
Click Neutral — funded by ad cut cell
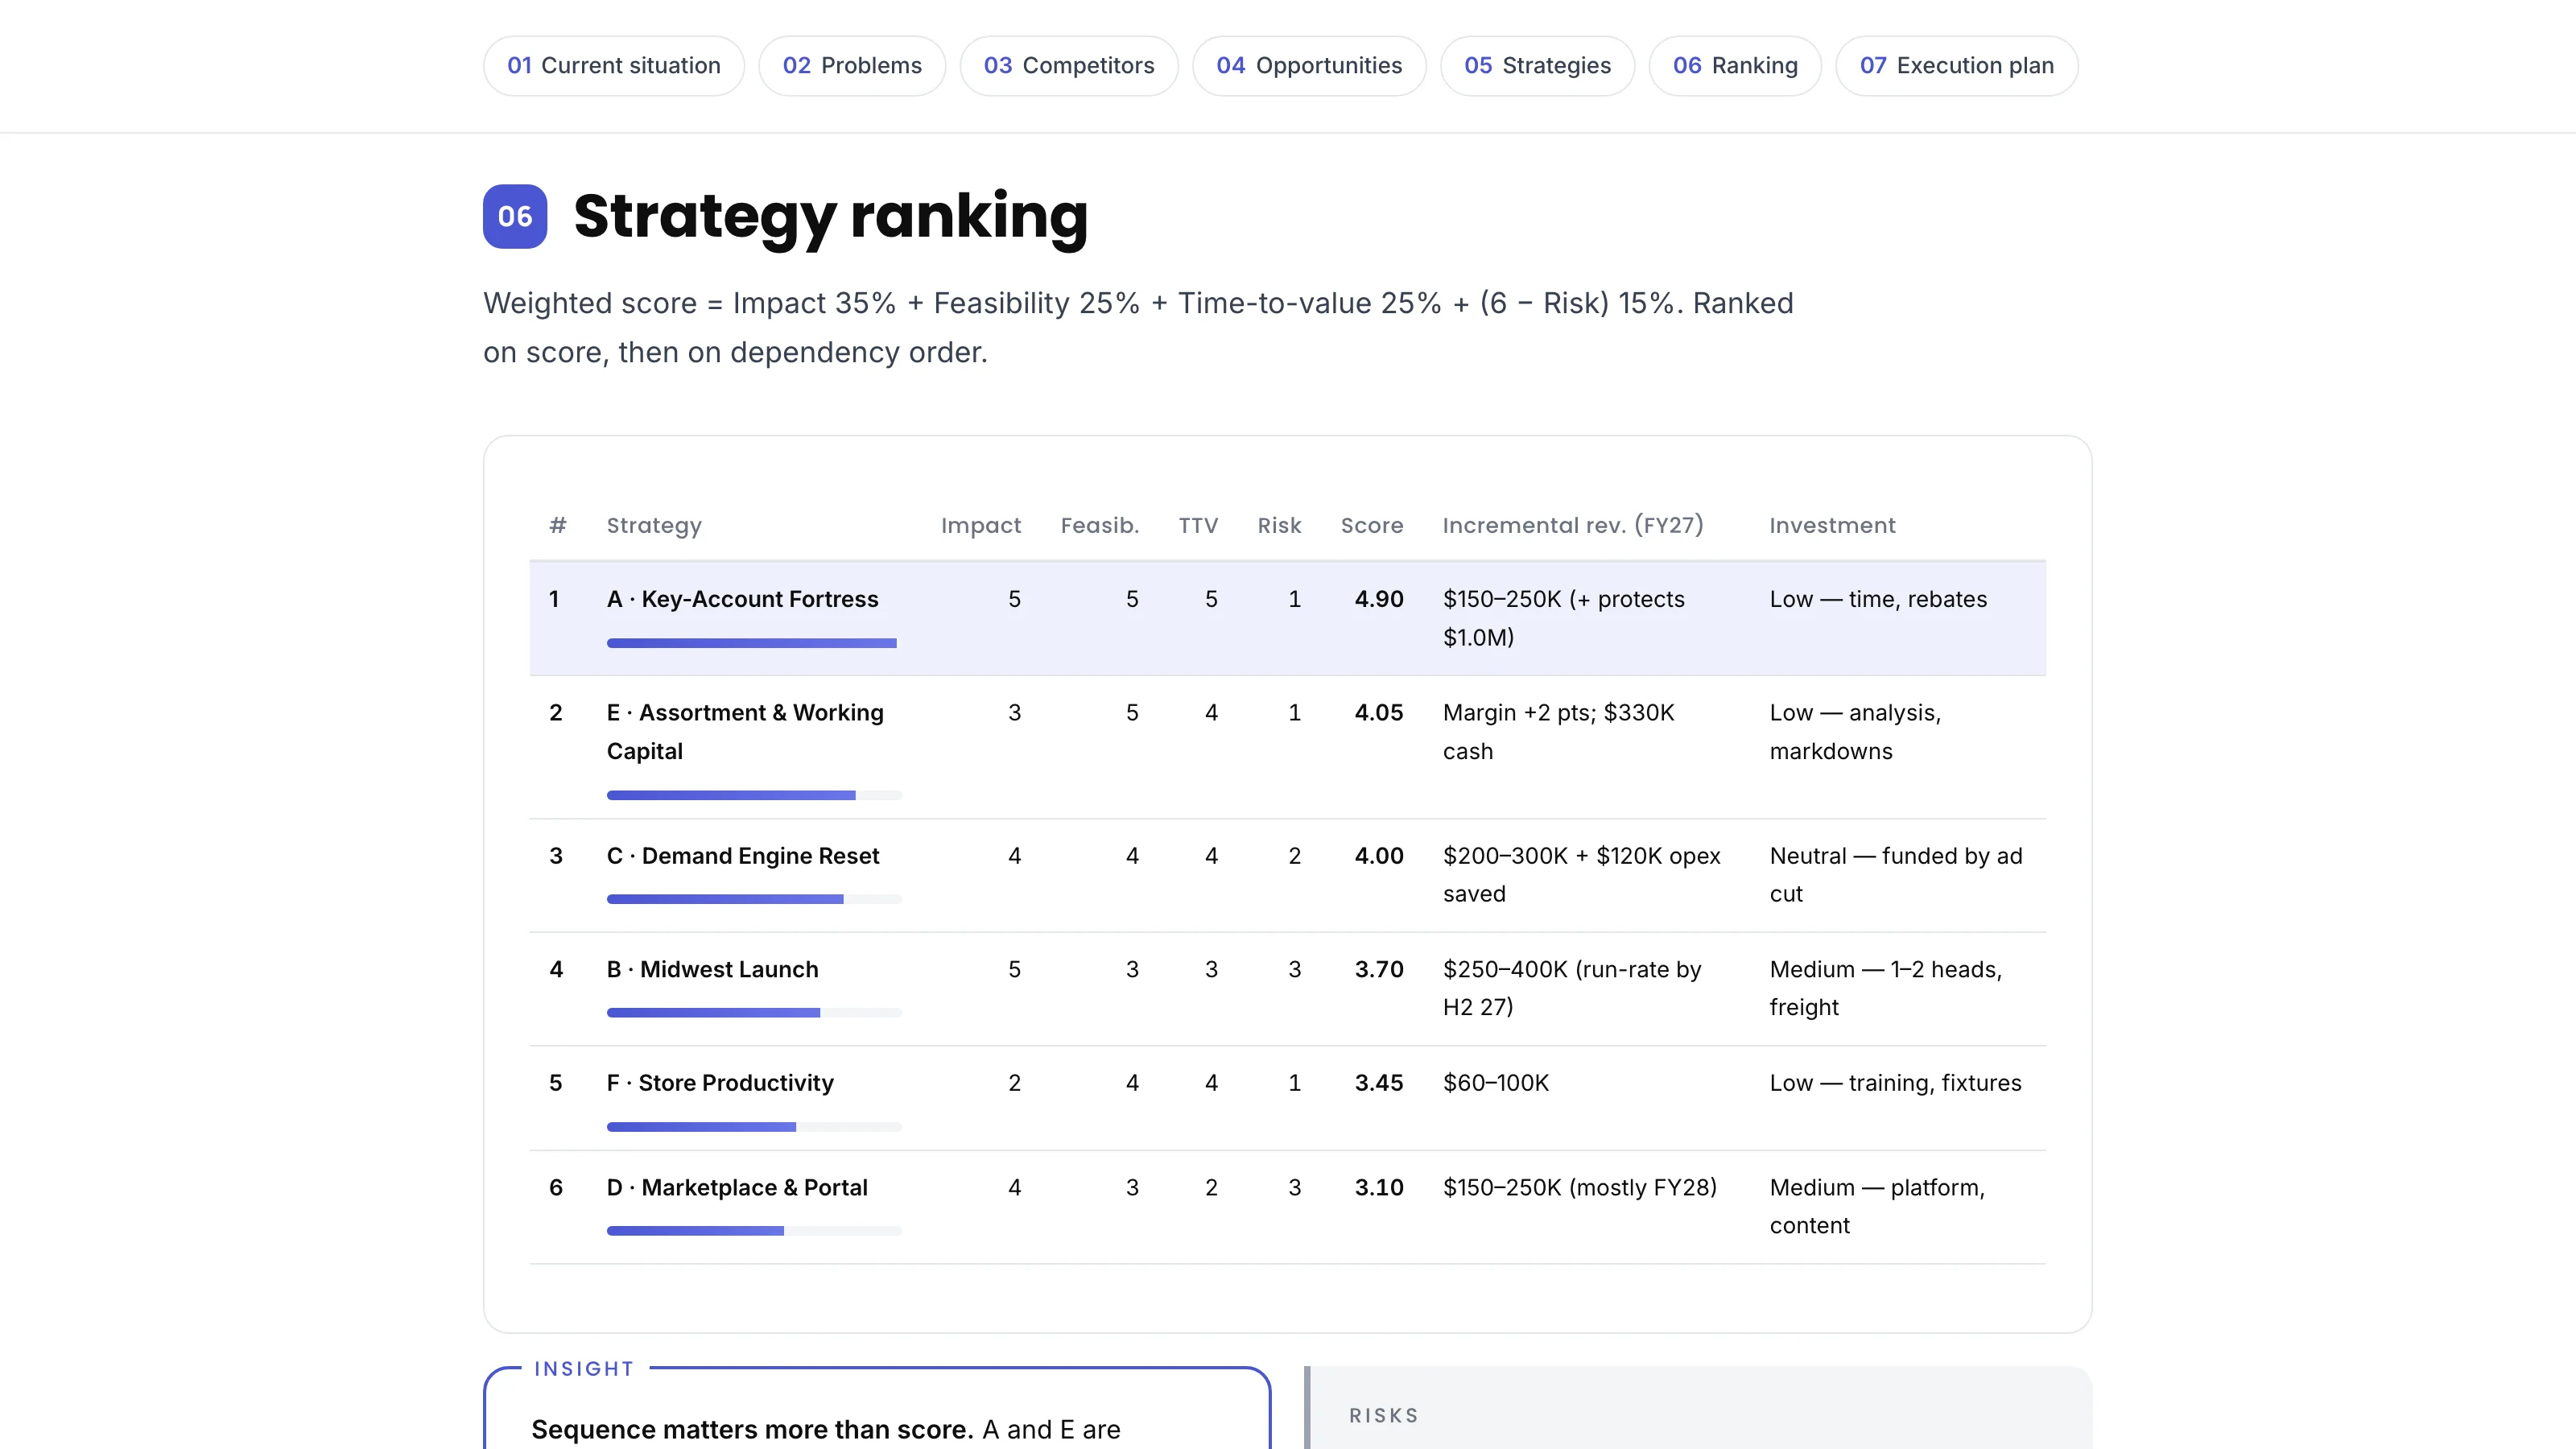tap(1896, 875)
